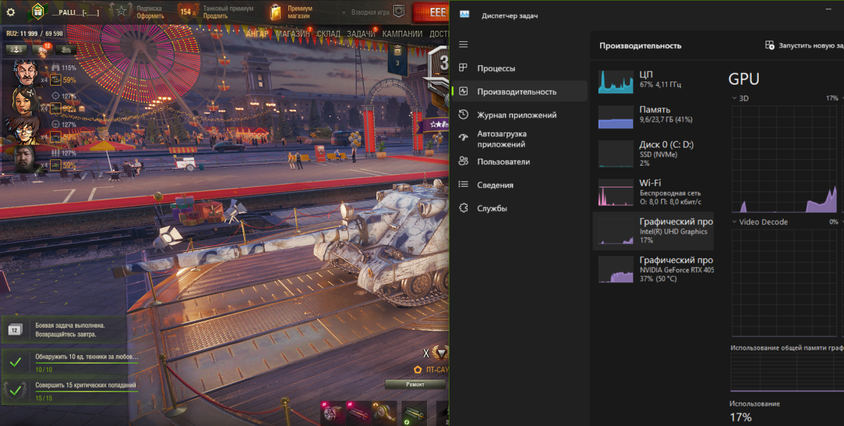Click the Сведения list icon
This screenshot has width=844, height=426.
coord(463,185)
